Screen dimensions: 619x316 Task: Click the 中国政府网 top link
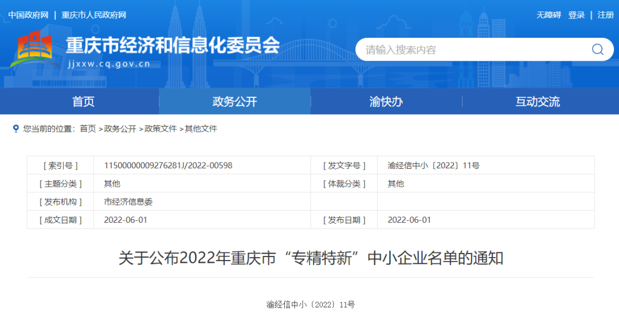[x=28, y=15]
